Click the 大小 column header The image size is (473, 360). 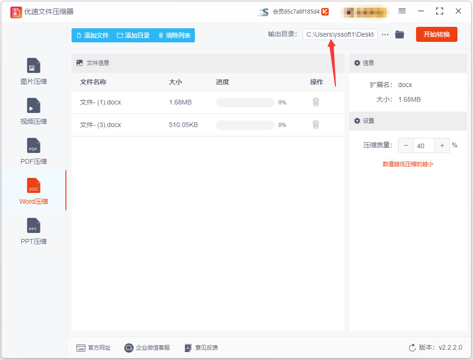(175, 82)
